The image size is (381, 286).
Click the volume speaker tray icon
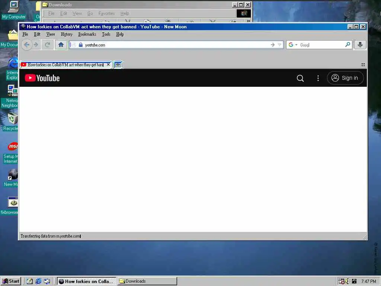click(347, 282)
